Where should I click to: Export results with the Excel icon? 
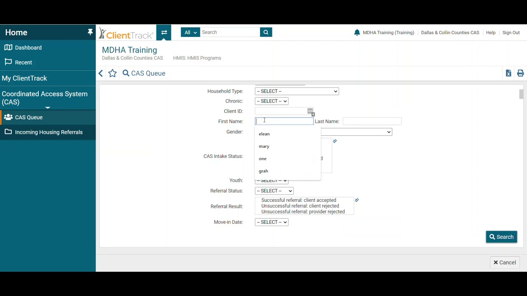[x=508, y=73]
